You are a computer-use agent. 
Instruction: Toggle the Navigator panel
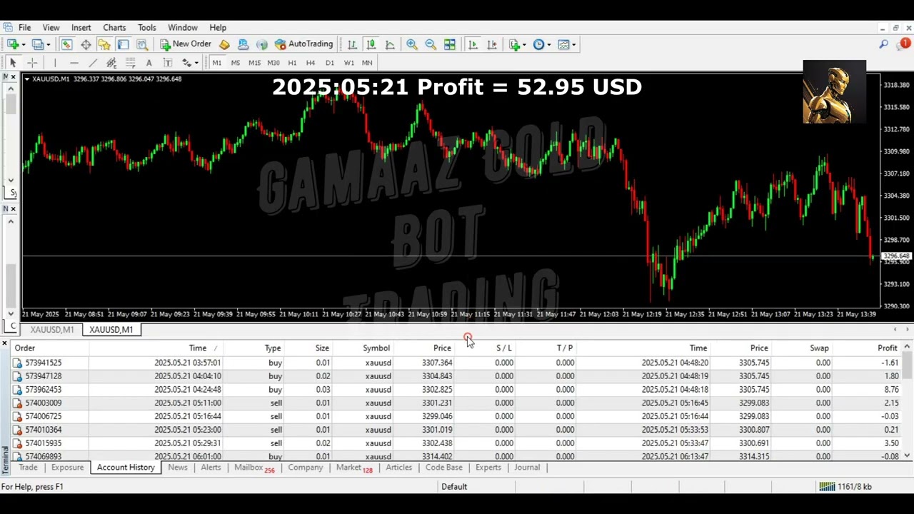pyautogui.click(x=104, y=44)
